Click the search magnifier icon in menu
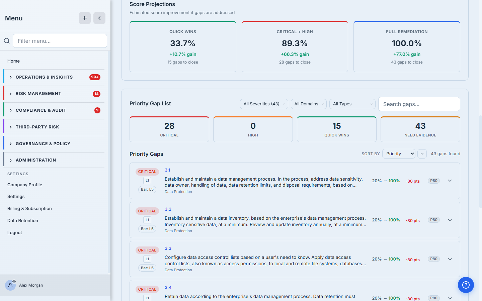This screenshot has width=482, height=301. coord(7,41)
